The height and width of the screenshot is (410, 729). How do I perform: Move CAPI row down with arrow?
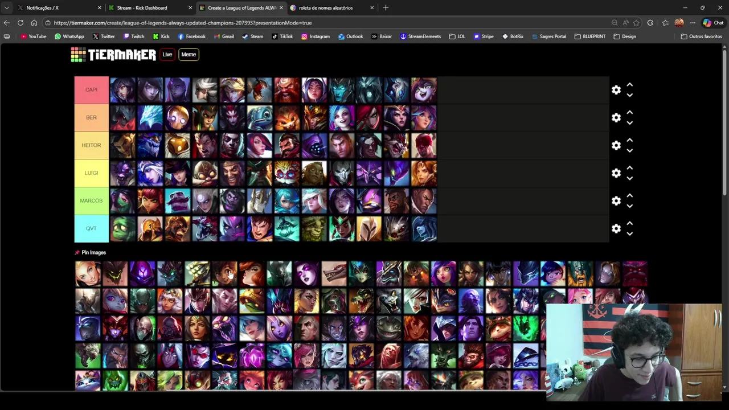pos(630,95)
